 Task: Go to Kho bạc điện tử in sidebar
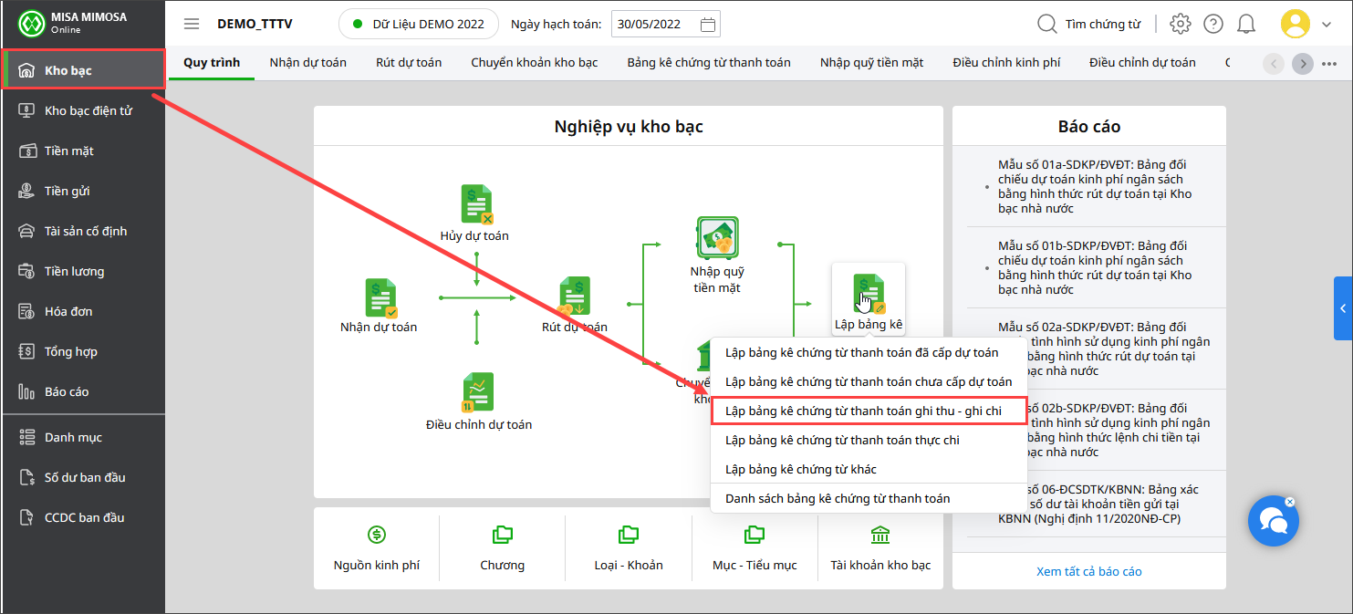tap(83, 110)
